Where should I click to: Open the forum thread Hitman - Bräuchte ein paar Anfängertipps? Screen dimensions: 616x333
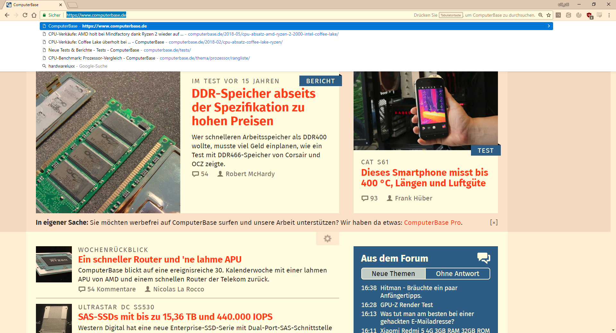[419, 292]
